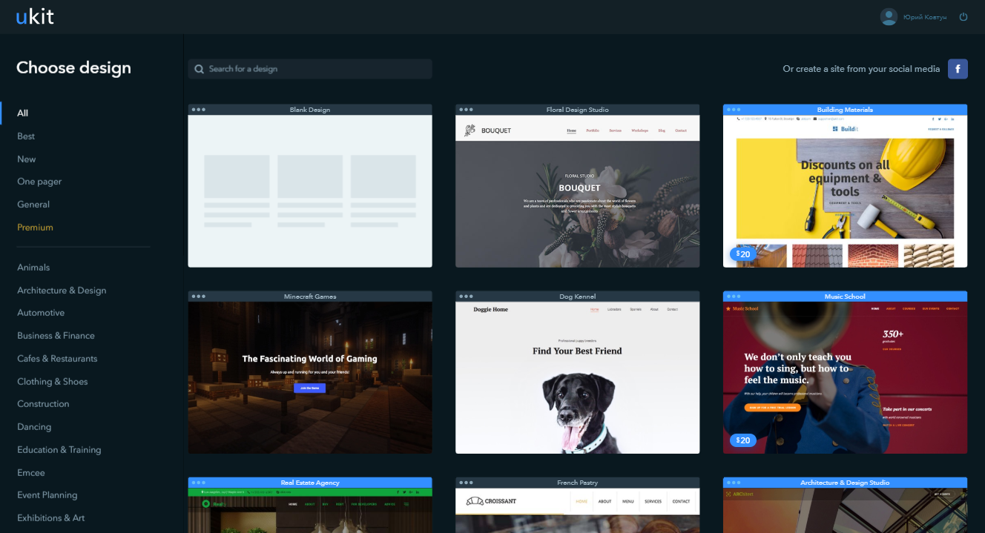Open Education & Training category
The width and height of the screenshot is (985, 533).
coord(59,450)
